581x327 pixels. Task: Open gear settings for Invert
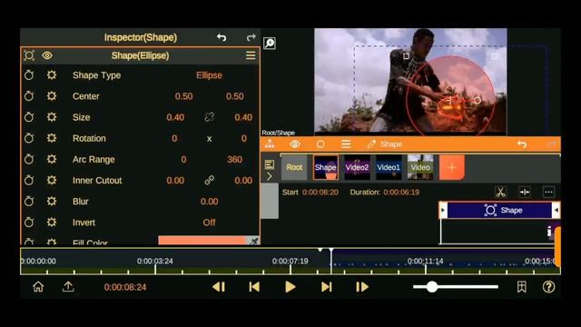click(52, 223)
